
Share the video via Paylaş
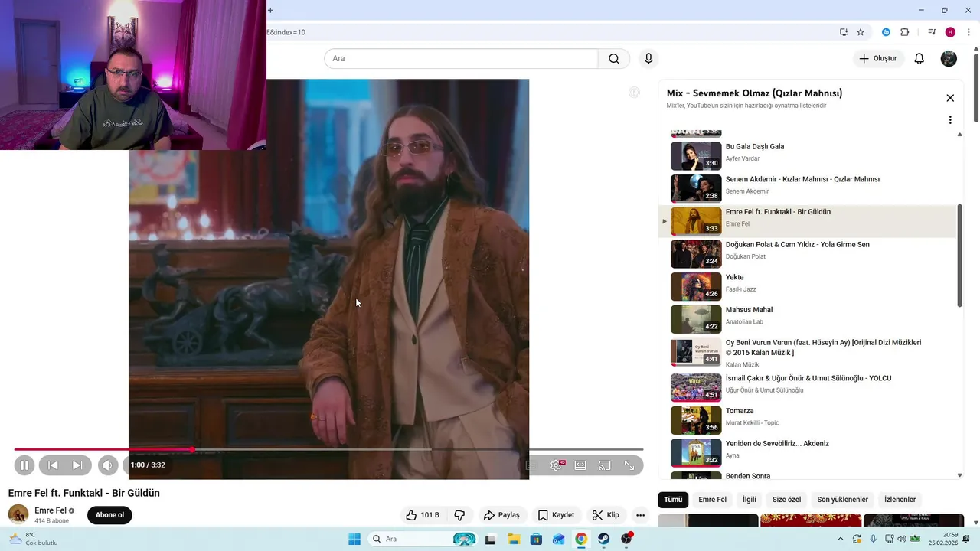pos(501,515)
